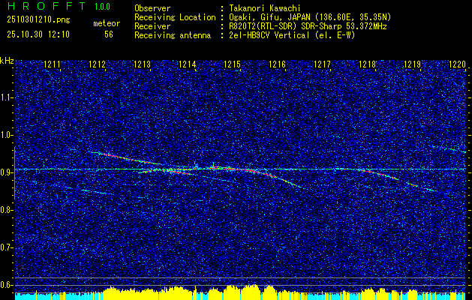
Task: Click the 1211 time marker
Action: click(x=52, y=64)
